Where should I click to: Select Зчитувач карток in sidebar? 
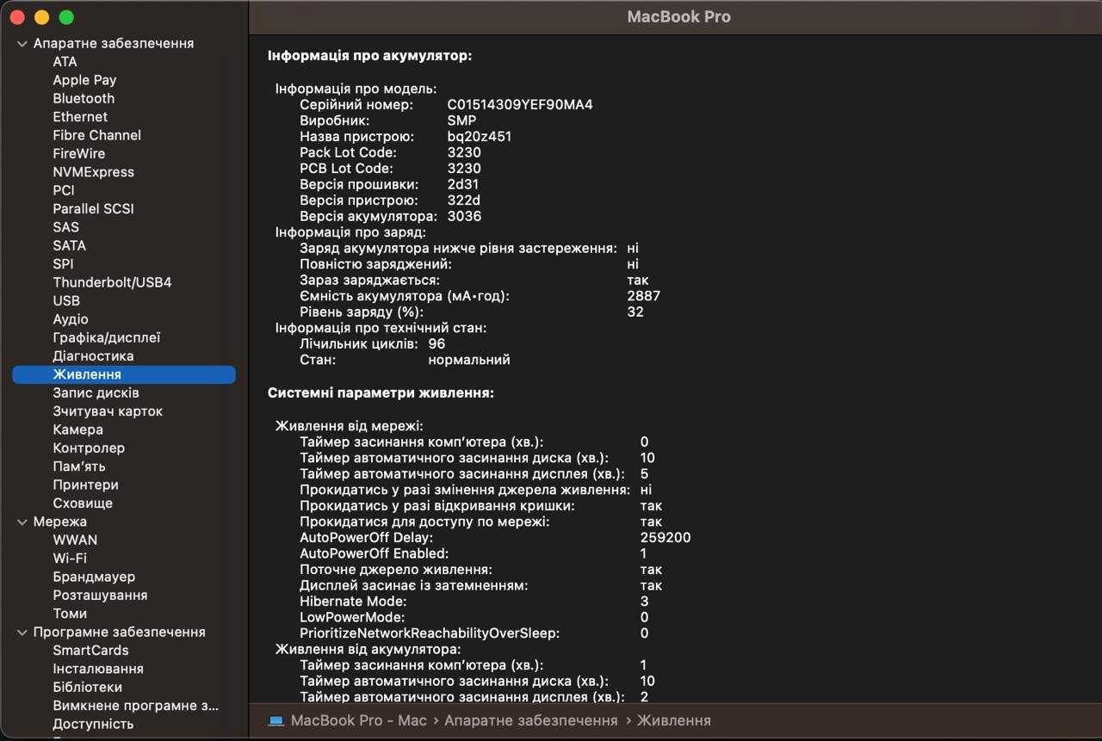click(108, 411)
